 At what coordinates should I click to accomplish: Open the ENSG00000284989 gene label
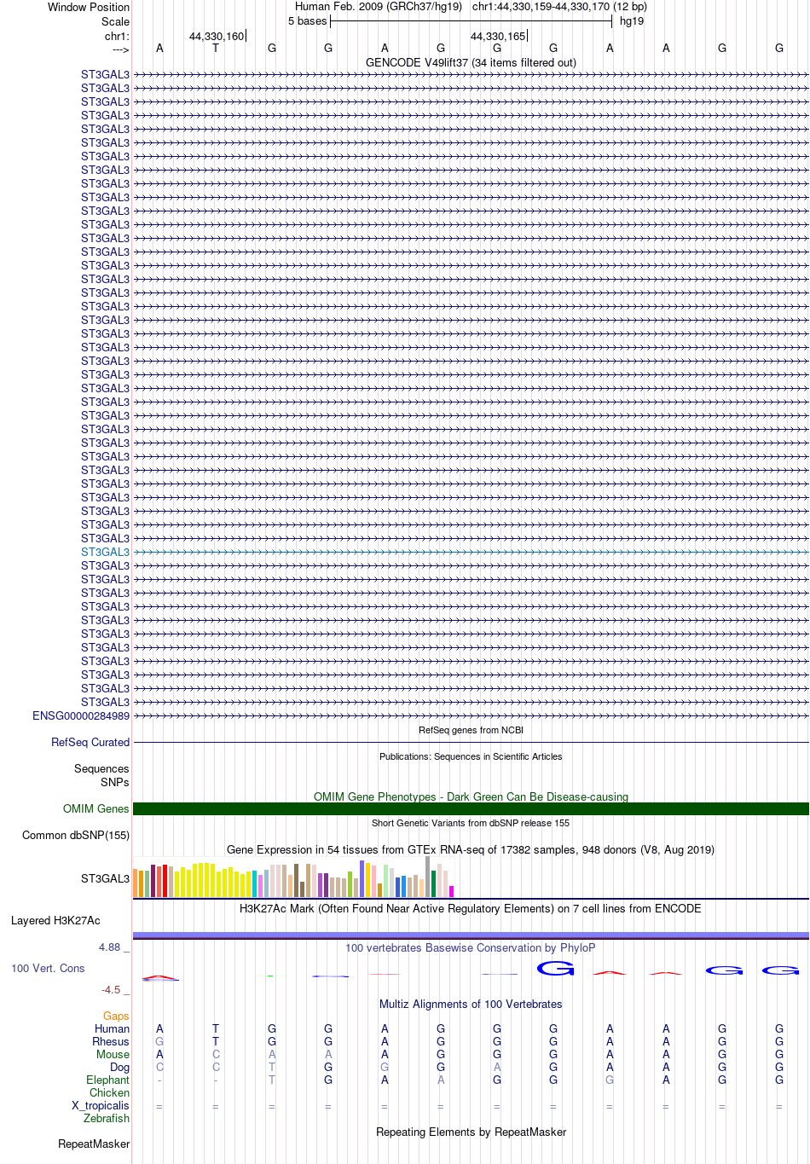(x=81, y=715)
